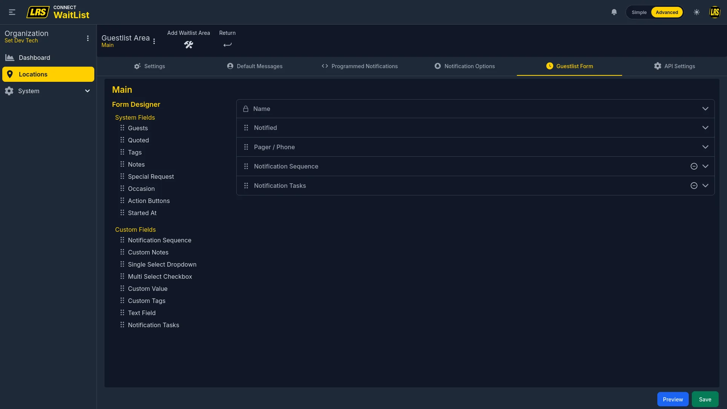Viewport: 727px width, 409px height.
Task: Click the System Fields heading
Action: pos(135,117)
